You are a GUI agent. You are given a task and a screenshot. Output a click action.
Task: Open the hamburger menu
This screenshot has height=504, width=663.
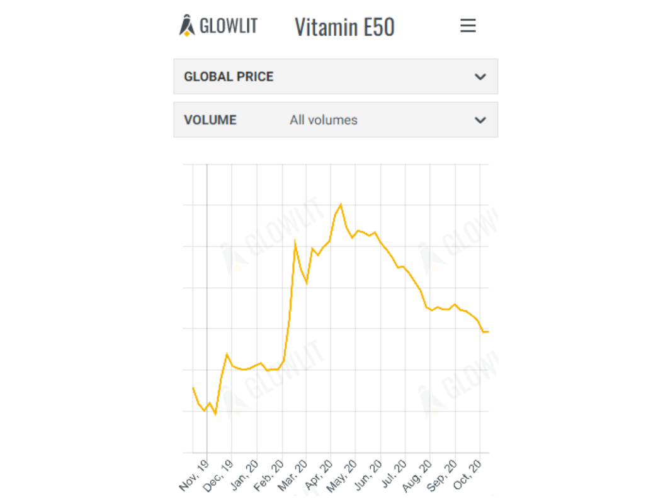click(468, 26)
